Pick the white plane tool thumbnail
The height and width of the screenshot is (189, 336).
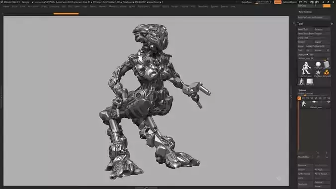click(310, 82)
